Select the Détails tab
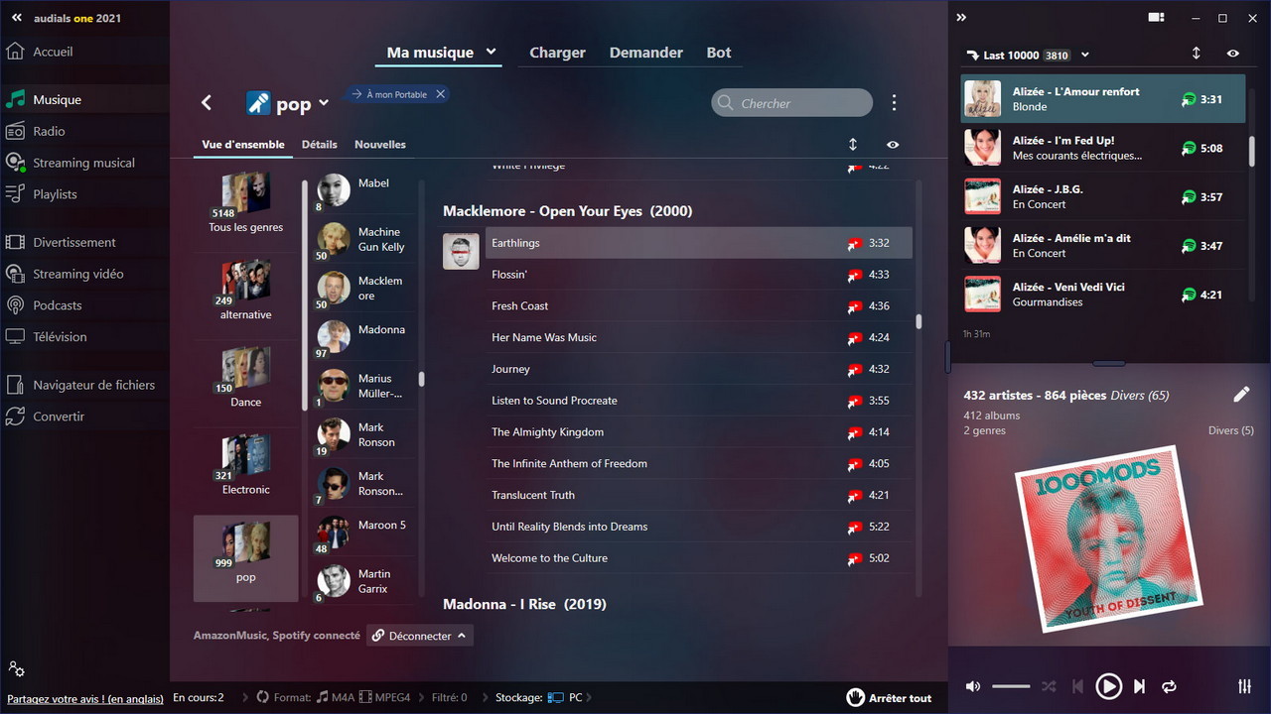This screenshot has height=714, width=1271. (320, 145)
